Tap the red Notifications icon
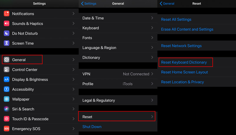The image size is (236, 135). tap(6, 14)
